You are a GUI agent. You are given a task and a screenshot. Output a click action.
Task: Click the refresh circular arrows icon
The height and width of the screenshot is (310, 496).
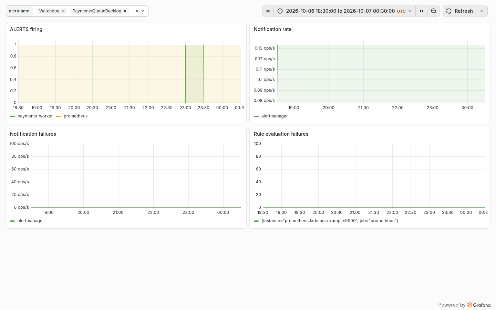[449, 11]
